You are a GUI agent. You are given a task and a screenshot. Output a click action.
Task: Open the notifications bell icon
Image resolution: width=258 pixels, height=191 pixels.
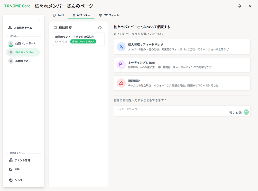[x=239, y=6]
